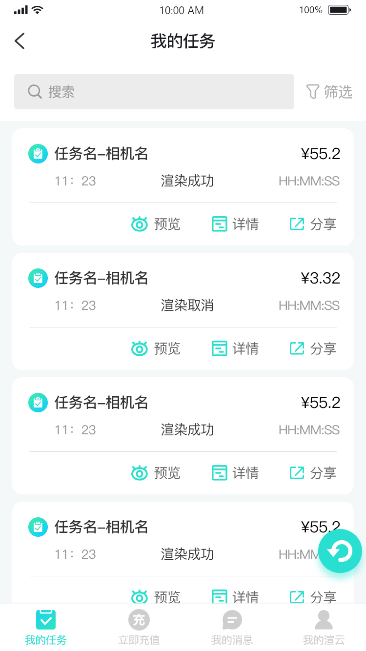Open 详情 for the third task
The image size is (366, 651).
pyautogui.click(x=235, y=473)
